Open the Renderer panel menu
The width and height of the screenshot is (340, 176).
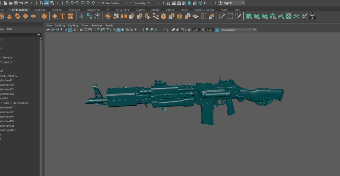click(x=97, y=25)
